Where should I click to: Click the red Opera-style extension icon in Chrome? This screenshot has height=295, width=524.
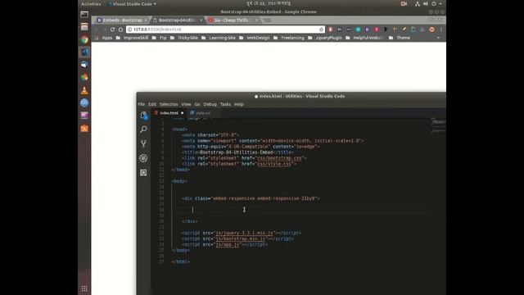coord(331,29)
